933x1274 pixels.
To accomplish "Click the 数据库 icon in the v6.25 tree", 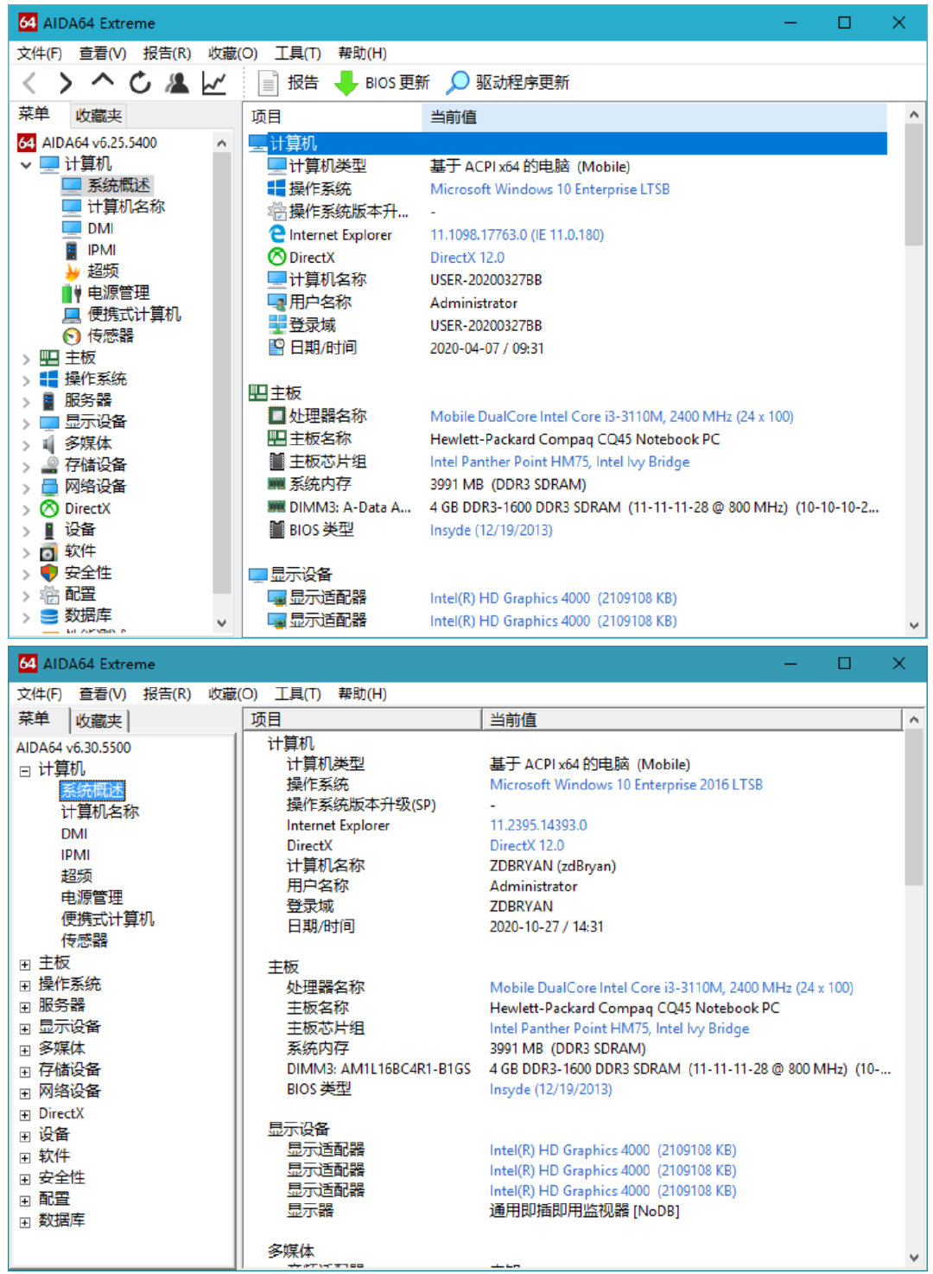I will [x=49, y=616].
